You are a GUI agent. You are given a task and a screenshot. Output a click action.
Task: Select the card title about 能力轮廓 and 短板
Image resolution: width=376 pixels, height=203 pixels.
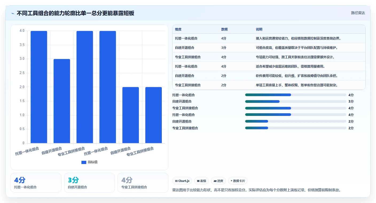(x=75, y=13)
